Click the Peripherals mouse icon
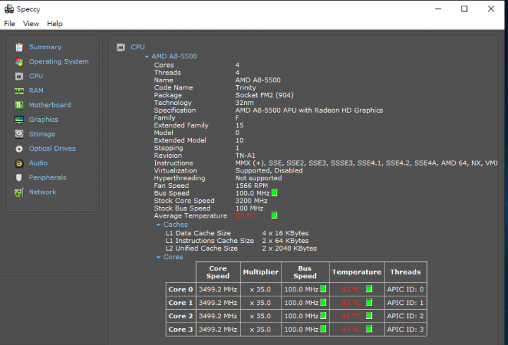Image resolution: width=508 pixels, height=345 pixels. coord(19,177)
